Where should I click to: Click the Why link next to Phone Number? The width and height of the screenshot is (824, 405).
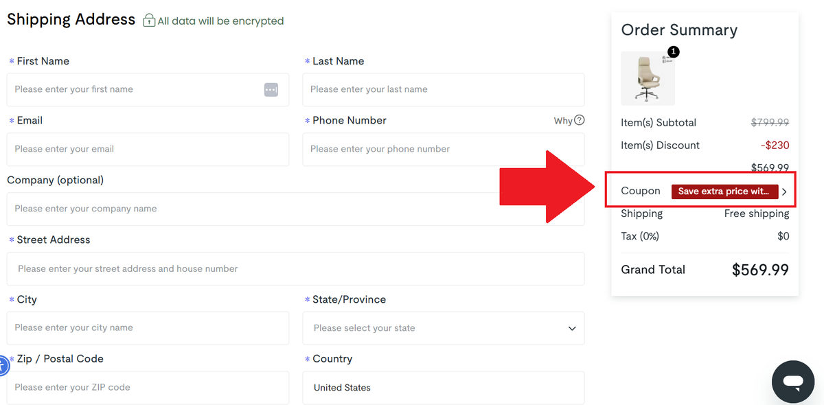[x=563, y=120]
